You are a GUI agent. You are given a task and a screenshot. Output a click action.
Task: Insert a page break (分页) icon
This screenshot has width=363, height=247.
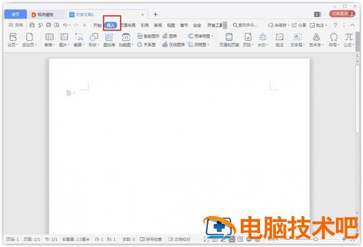coord(13,37)
